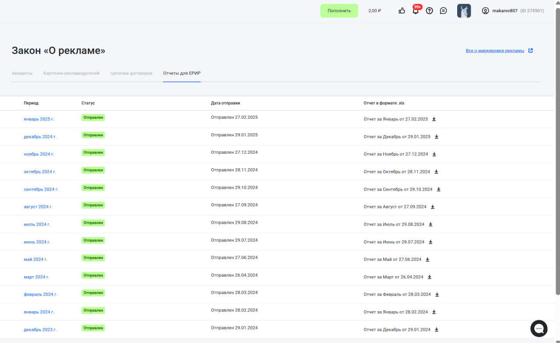Download report for August from 27.09.2024

click(x=433, y=207)
